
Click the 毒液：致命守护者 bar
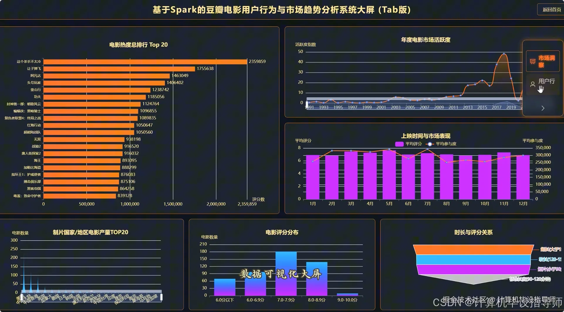pos(80,196)
